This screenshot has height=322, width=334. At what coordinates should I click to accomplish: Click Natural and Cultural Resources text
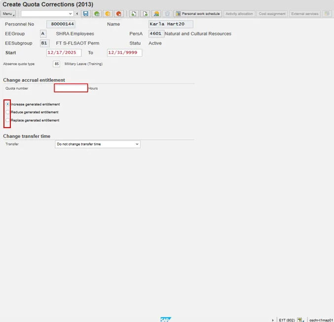(x=198, y=34)
